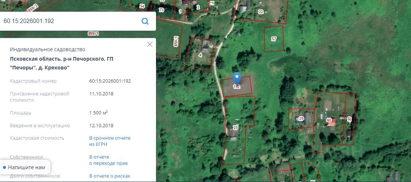
Task: Select parcel 22 on the map
Action: (x=261, y=12)
